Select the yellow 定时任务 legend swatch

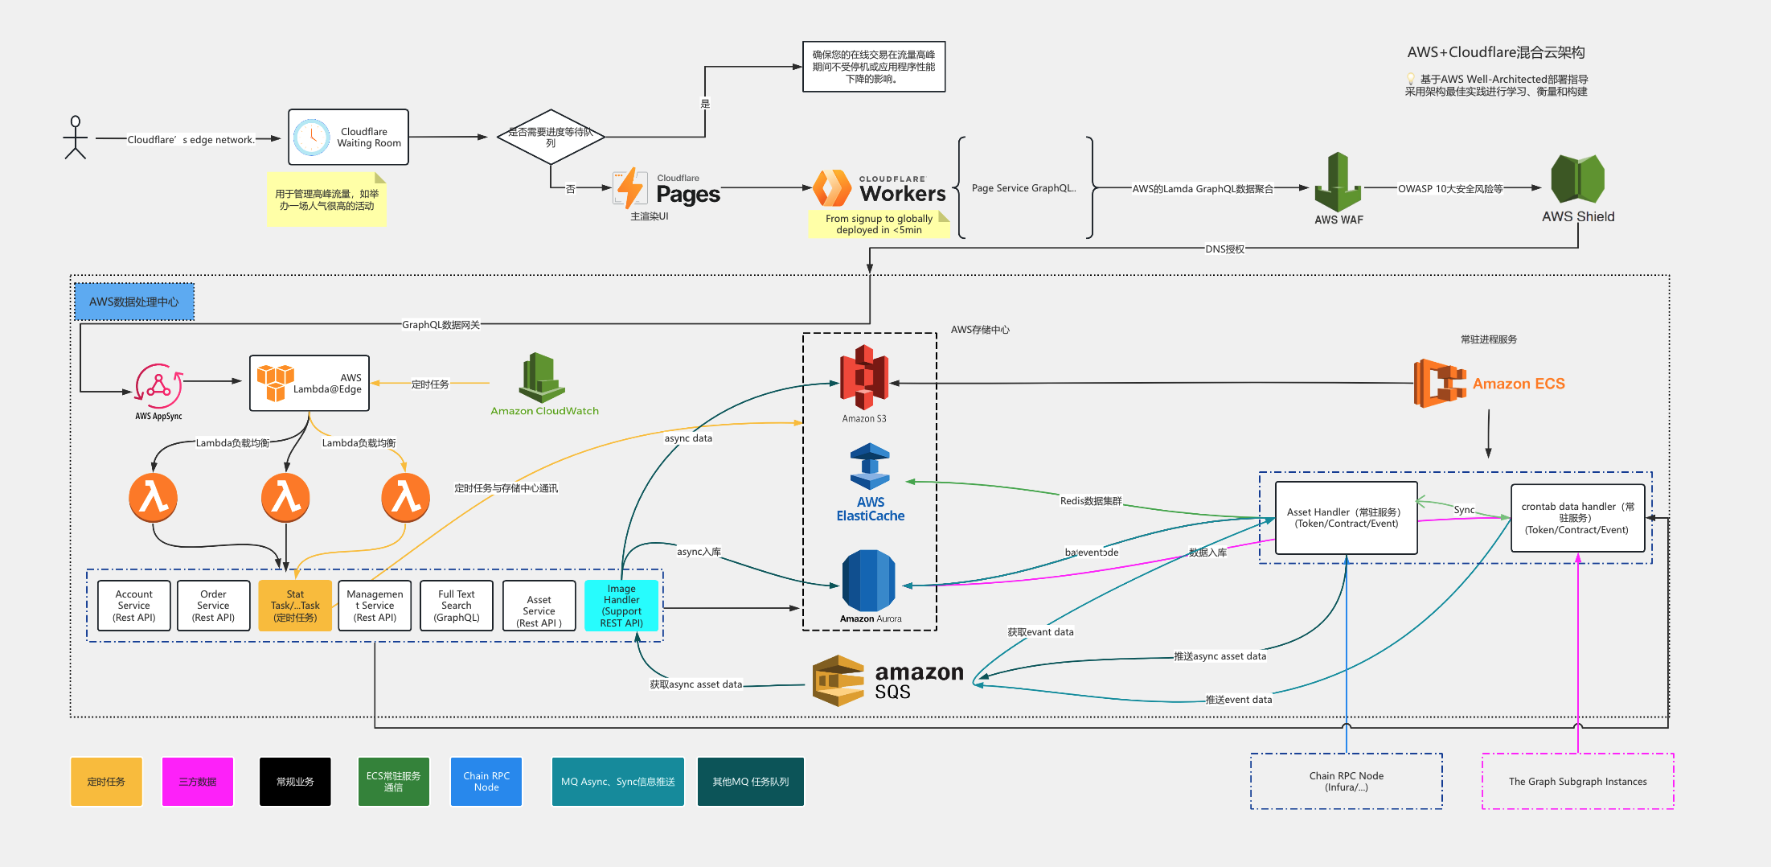point(106,781)
